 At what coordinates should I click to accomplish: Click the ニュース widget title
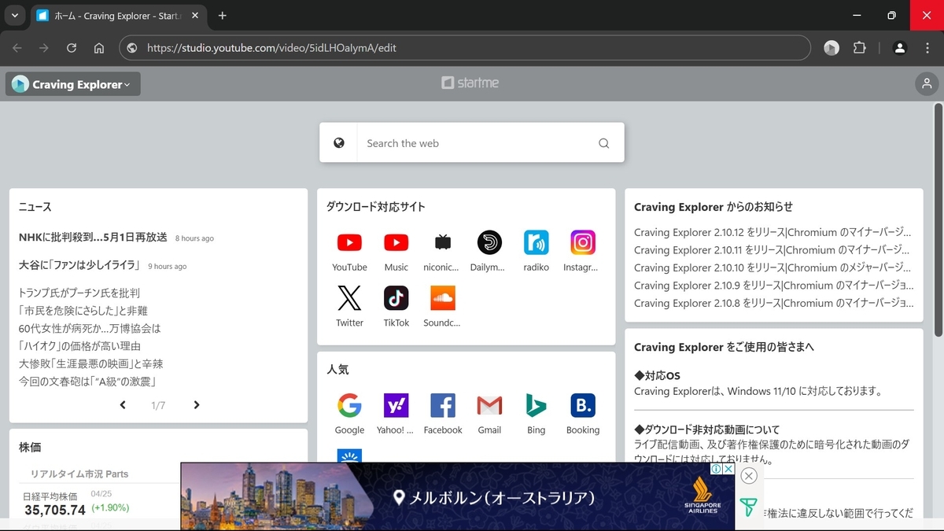[x=35, y=207]
